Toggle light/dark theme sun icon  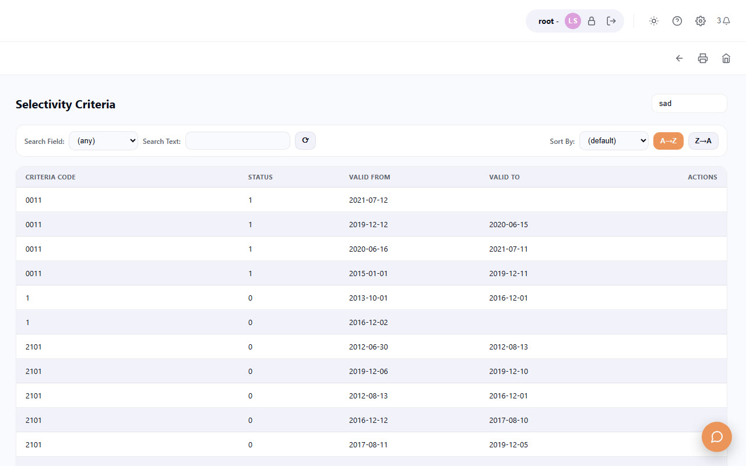(x=654, y=21)
